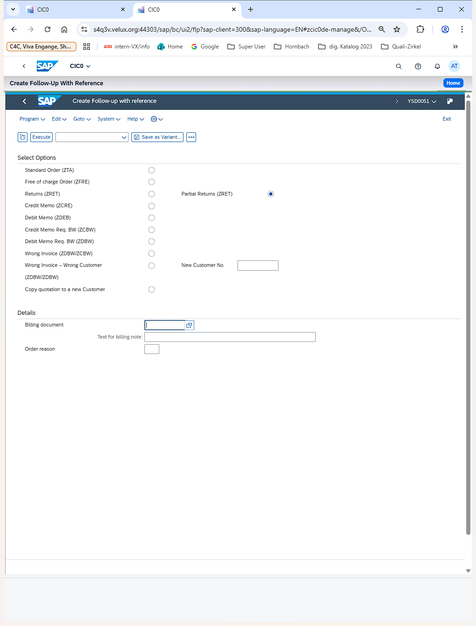Open the SAP help question mark icon
This screenshot has width=476, height=626.
tap(418, 67)
